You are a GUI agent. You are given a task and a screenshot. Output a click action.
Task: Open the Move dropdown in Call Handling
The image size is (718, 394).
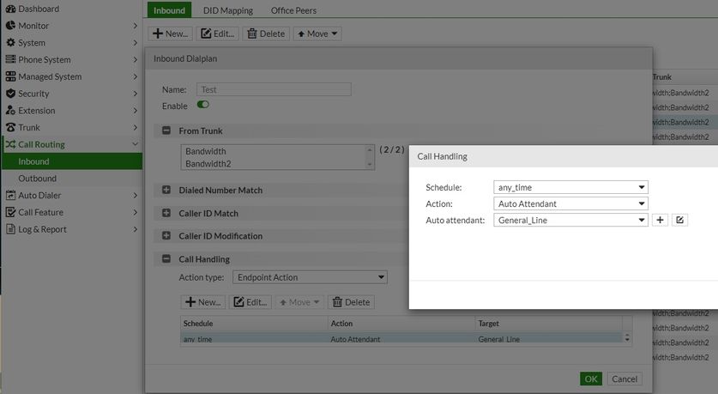(x=299, y=302)
